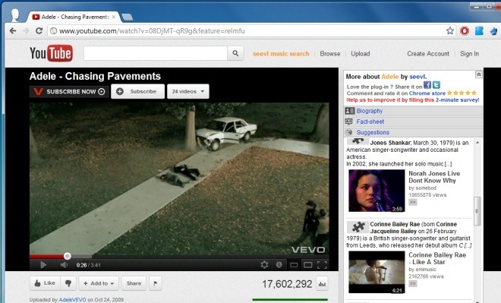Click the Suggestions icon in seevl panel
The width and height of the screenshot is (501, 303).
coord(348,132)
